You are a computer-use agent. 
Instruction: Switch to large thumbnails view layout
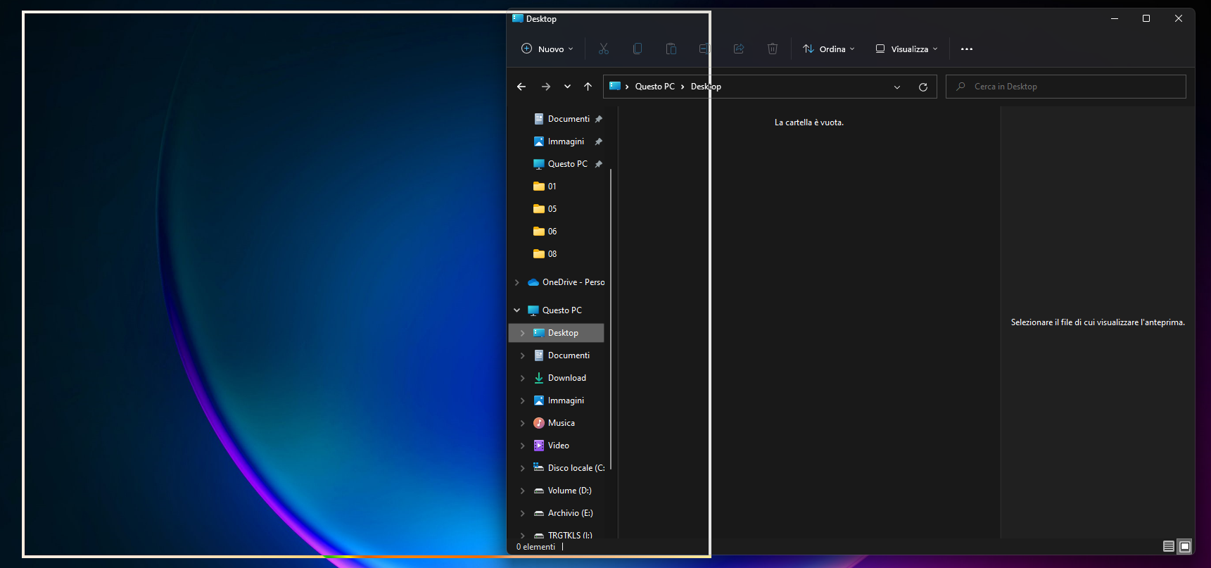tap(1185, 546)
